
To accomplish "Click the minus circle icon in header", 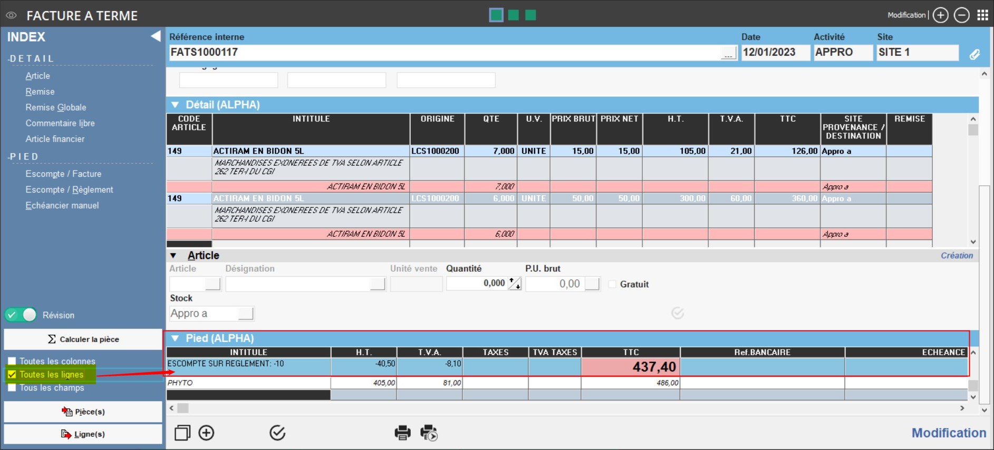I will (x=961, y=15).
